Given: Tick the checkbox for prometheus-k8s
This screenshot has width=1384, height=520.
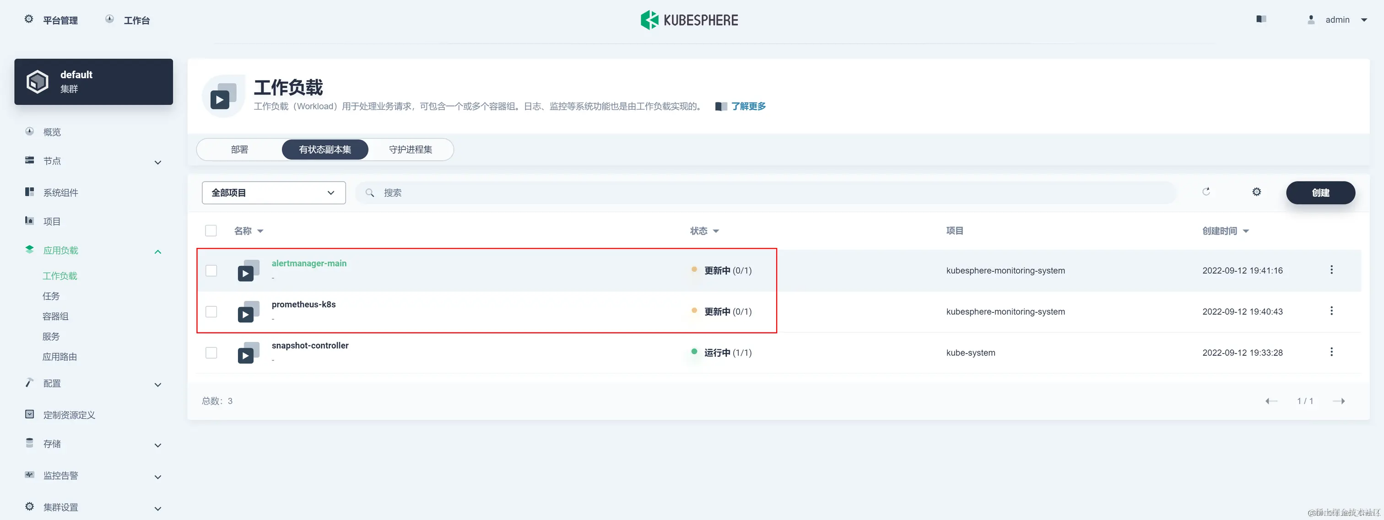Looking at the screenshot, I should coord(211,312).
